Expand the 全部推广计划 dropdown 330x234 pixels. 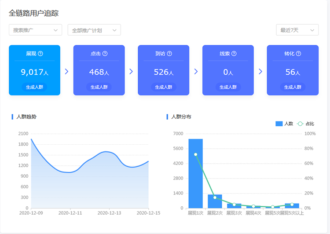pos(94,30)
